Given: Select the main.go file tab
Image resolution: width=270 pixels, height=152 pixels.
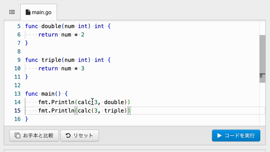Looking at the screenshot, I should (38, 12).
